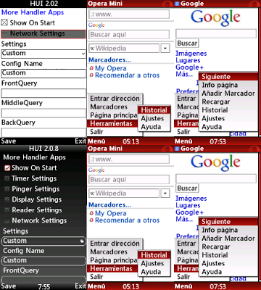The width and height of the screenshot is (261, 290).
Task: Open My Opera bookmark in upper Opera Mini
Action: point(111,68)
